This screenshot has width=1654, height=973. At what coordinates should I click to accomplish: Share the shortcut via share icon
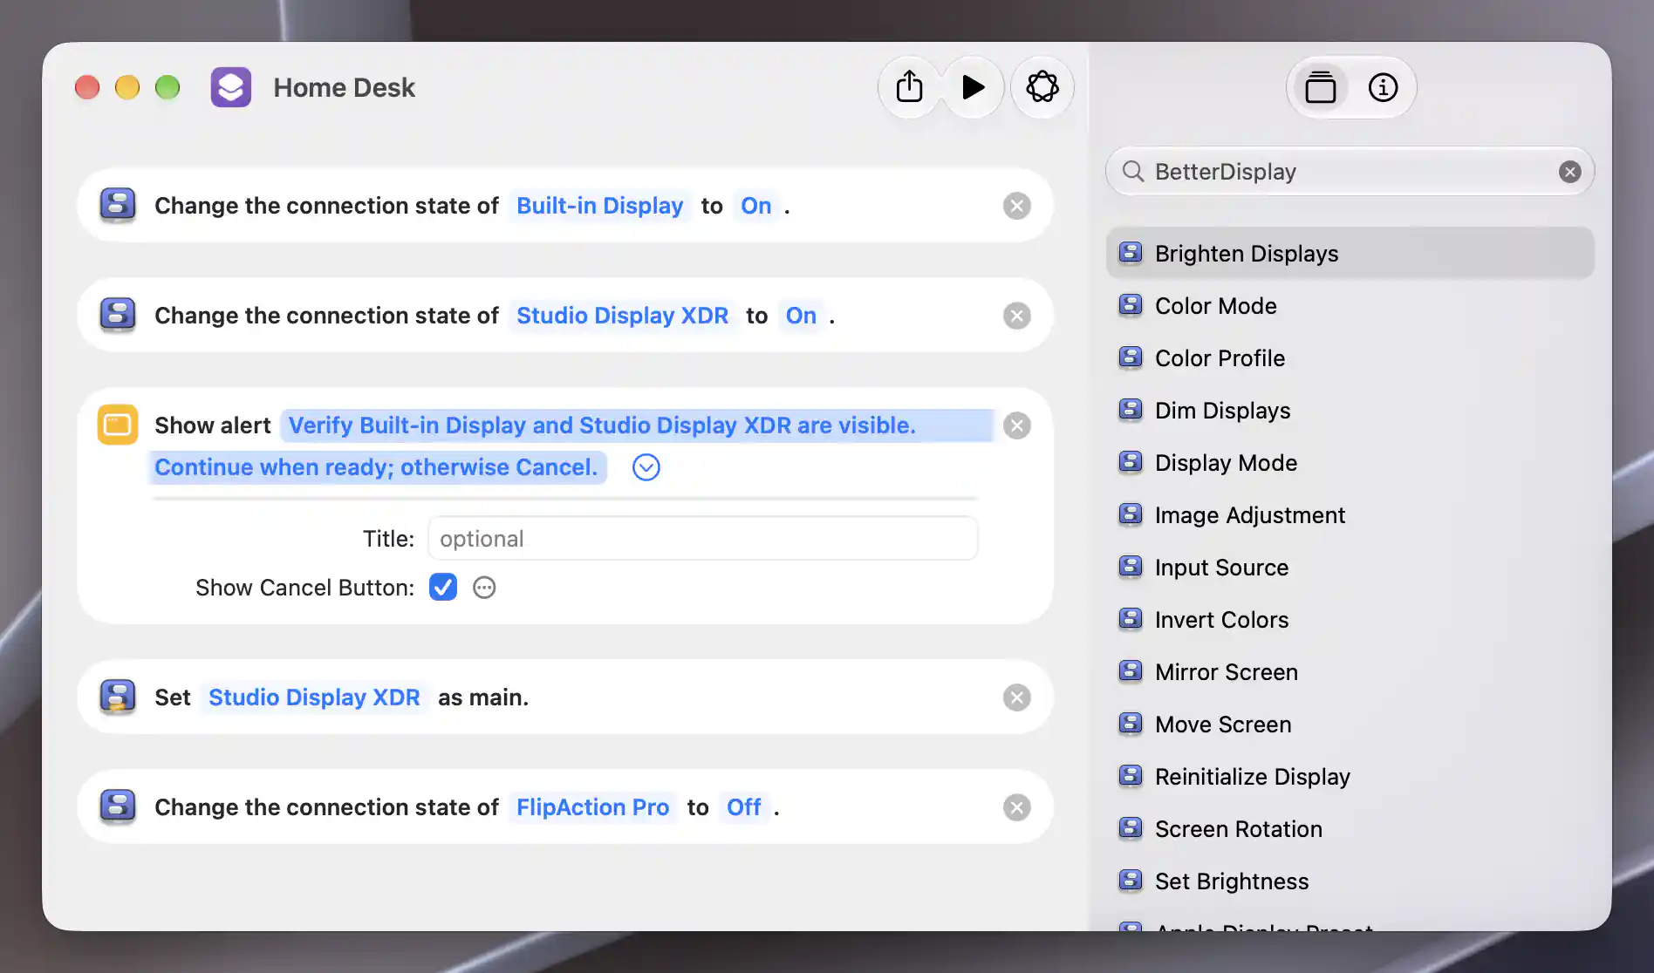[x=909, y=87]
